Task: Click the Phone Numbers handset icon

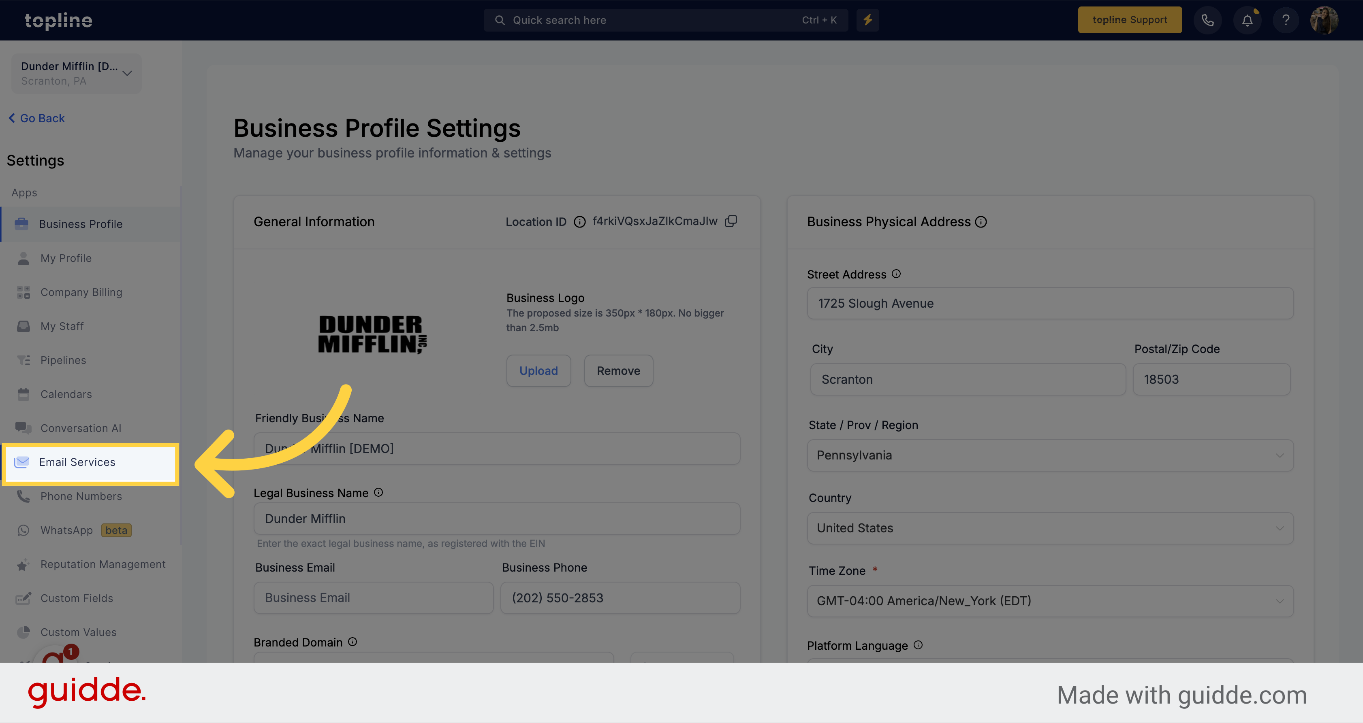Action: click(x=23, y=496)
